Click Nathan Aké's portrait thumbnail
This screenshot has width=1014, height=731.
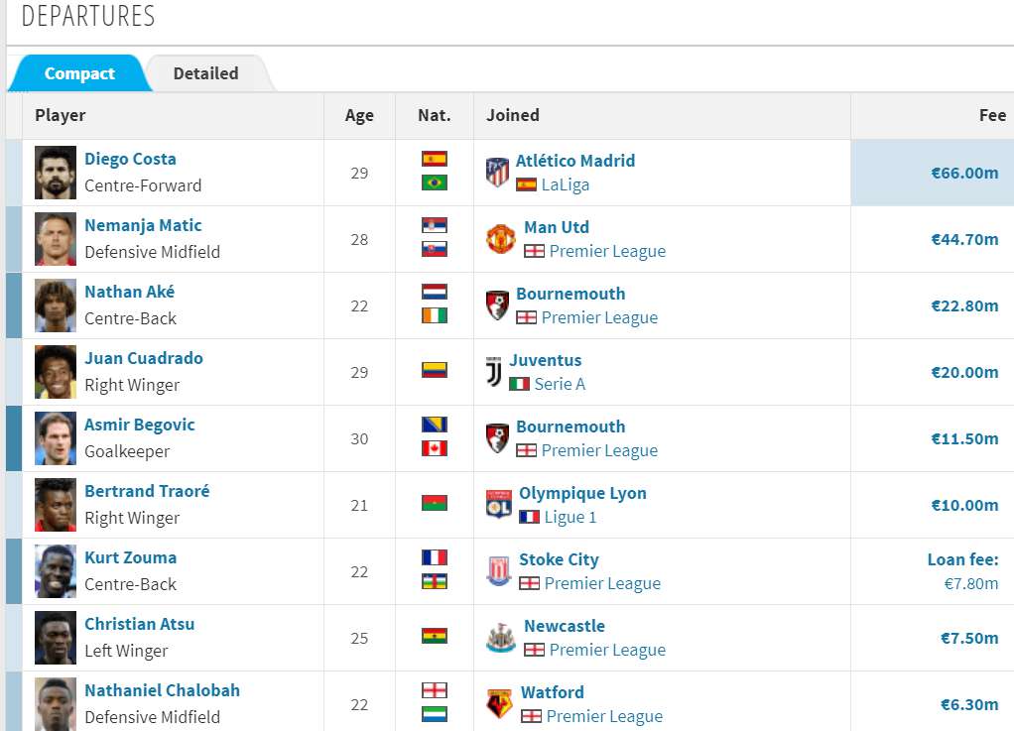(56, 305)
